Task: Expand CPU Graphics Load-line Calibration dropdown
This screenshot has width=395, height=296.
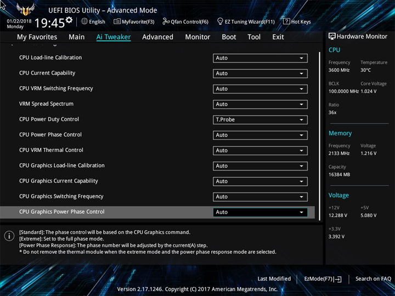Action: (x=260, y=166)
